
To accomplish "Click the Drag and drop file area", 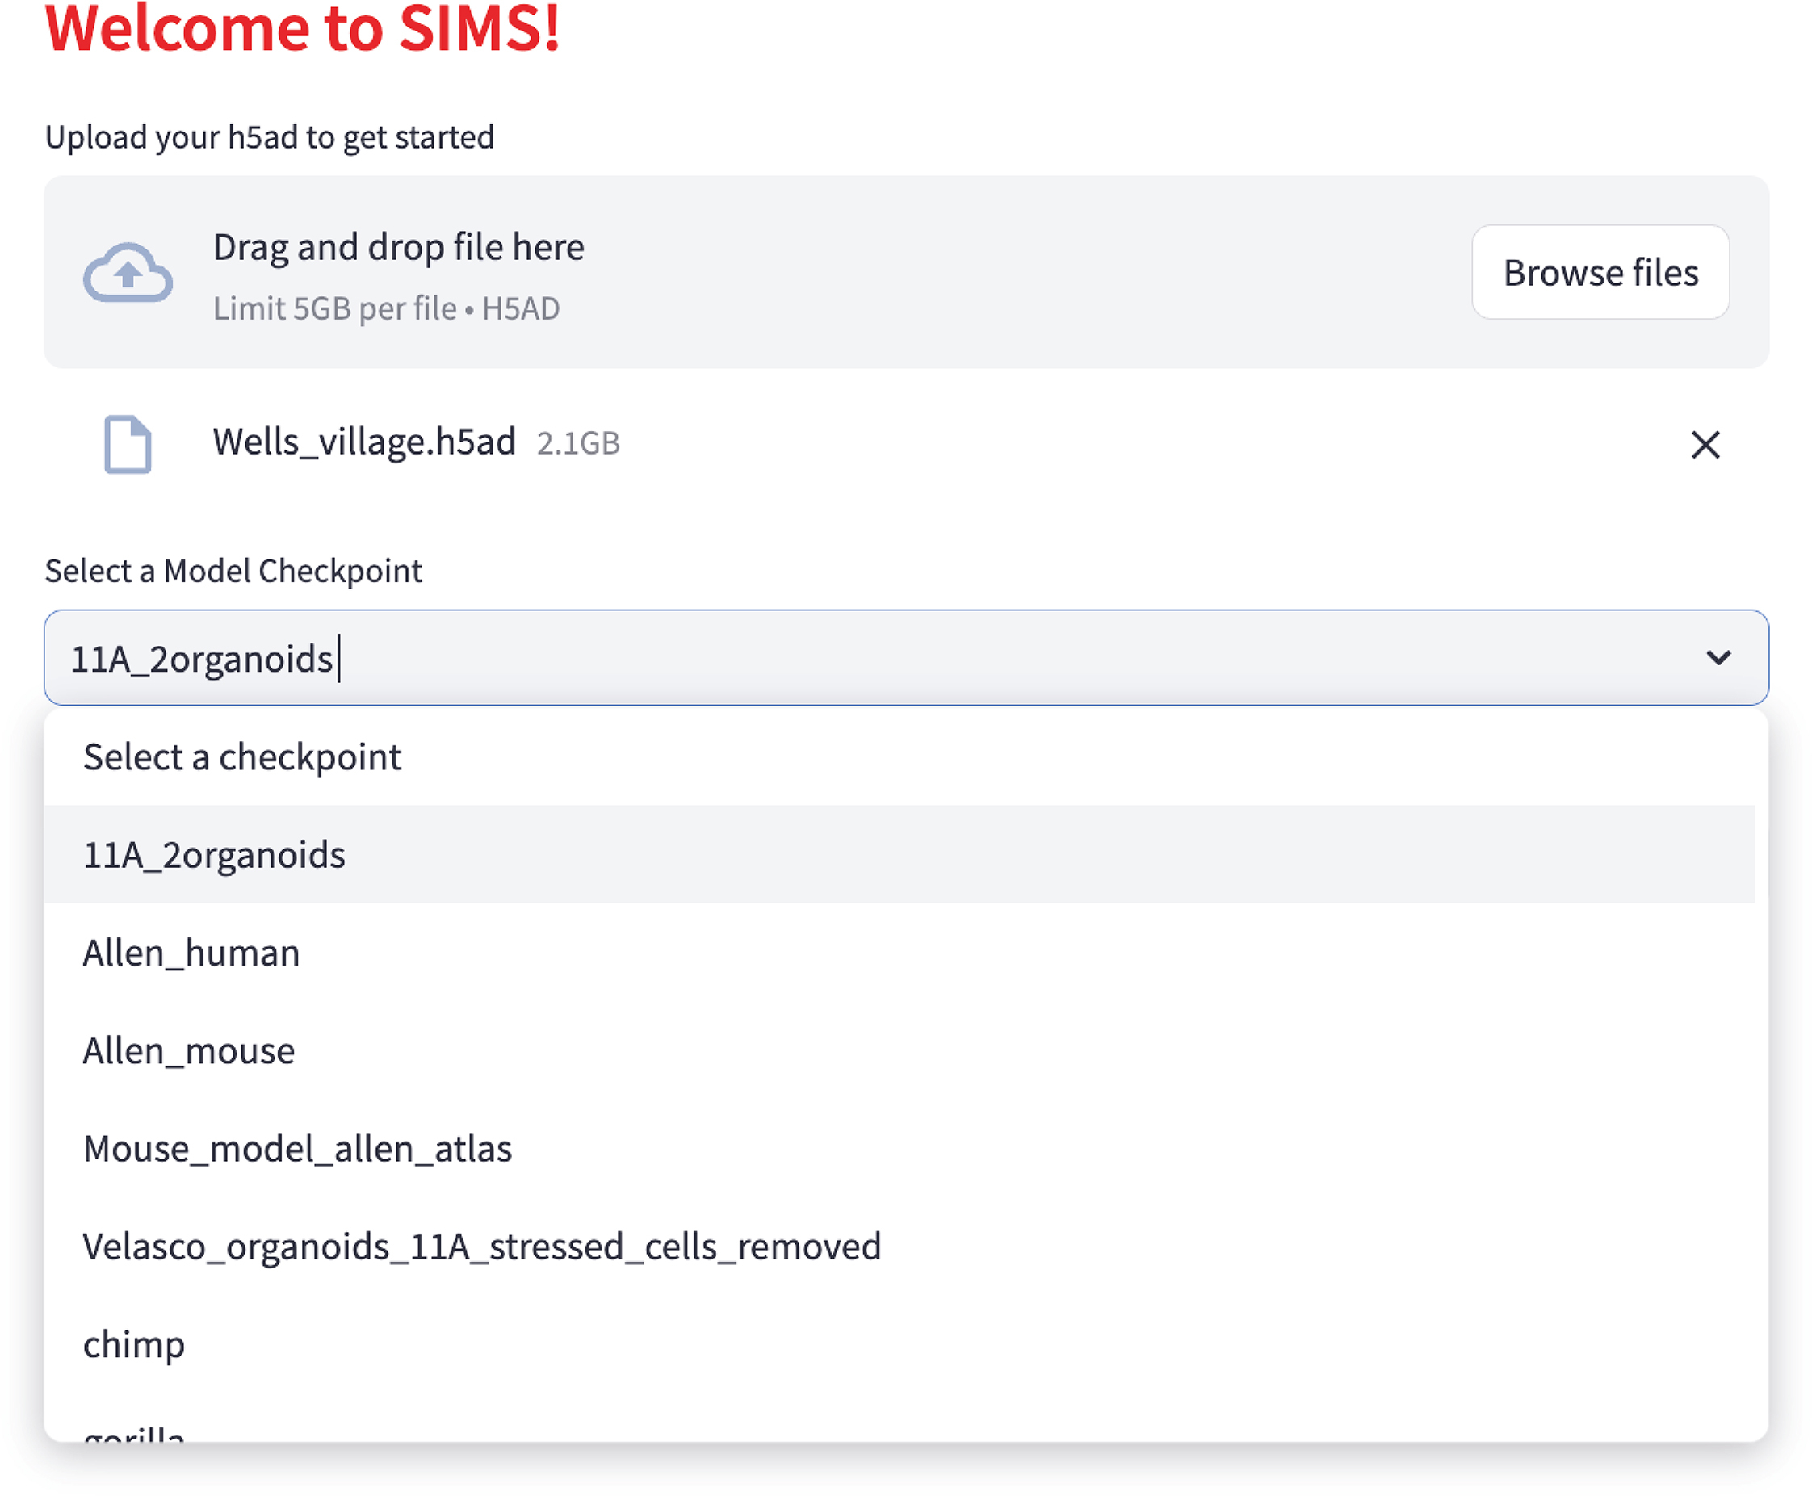I will (776, 272).
